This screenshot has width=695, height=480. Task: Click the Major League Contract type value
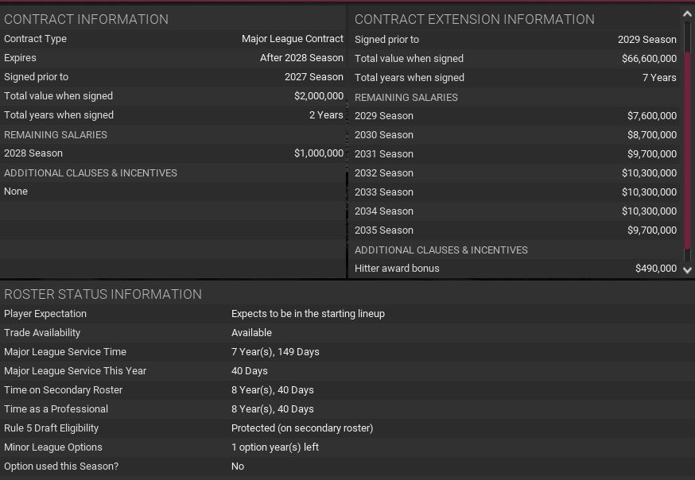point(293,39)
